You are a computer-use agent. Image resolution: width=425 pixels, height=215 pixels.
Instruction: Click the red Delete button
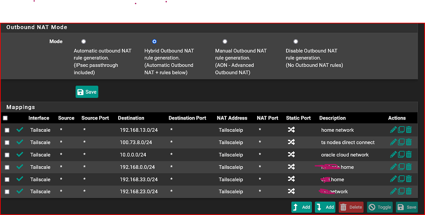coord(351,207)
